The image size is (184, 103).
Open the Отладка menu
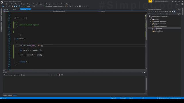[x=29, y=4]
